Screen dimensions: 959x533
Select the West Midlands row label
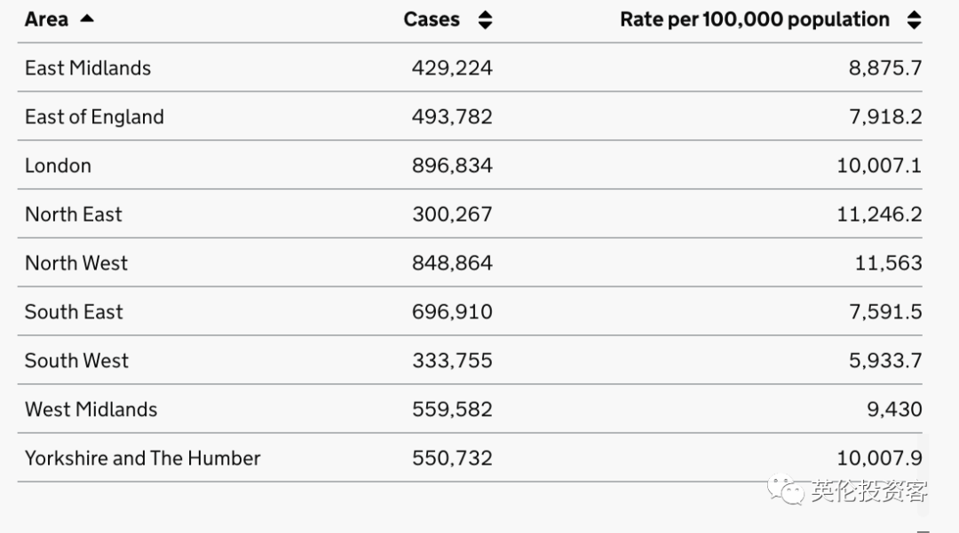pyautogui.click(x=91, y=410)
